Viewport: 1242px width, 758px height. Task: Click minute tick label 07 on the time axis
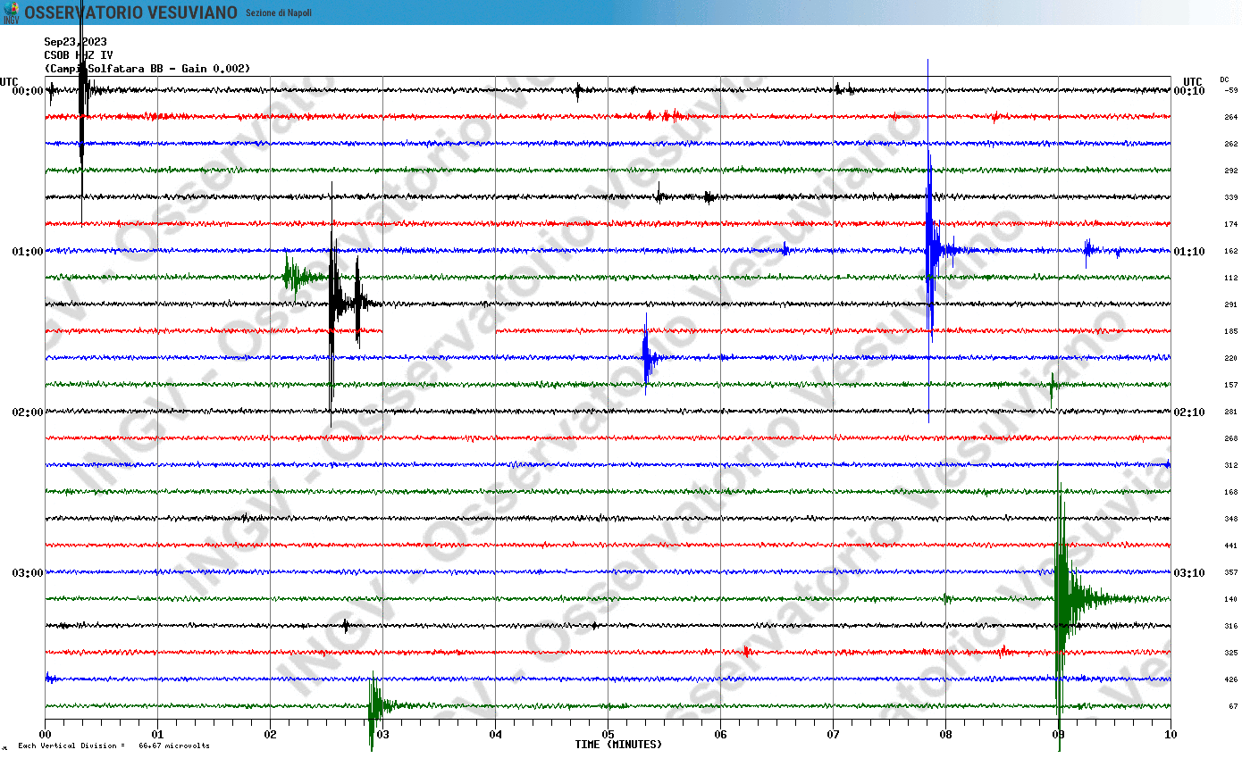tap(833, 735)
